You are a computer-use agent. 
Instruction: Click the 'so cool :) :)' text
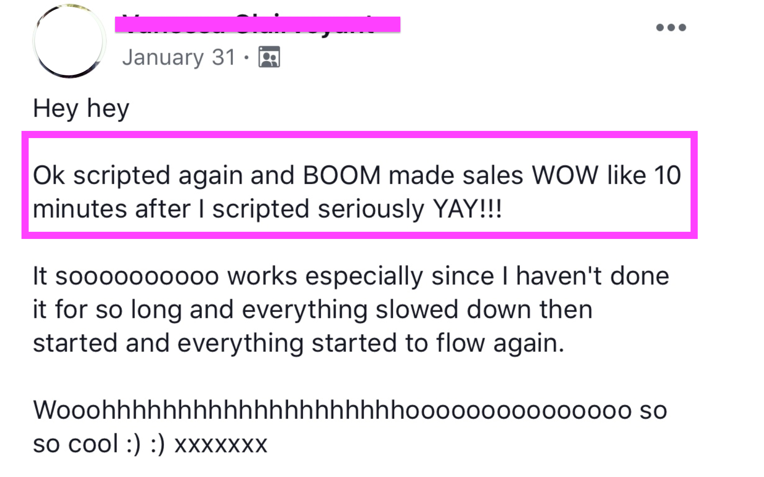coord(99,444)
